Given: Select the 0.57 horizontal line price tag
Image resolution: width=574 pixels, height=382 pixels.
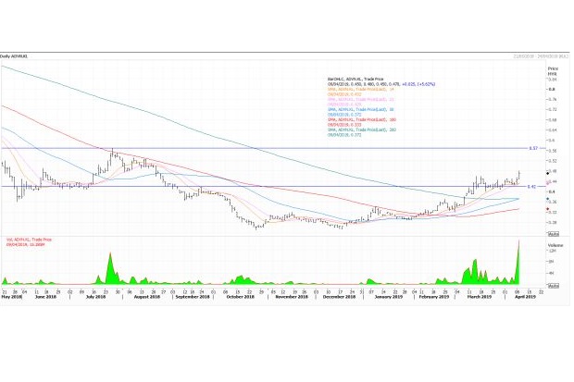Looking at the screenshot, I should (x=532, y=148).
